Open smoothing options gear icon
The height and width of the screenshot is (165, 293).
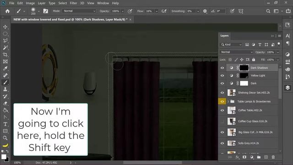pos(205,11)
